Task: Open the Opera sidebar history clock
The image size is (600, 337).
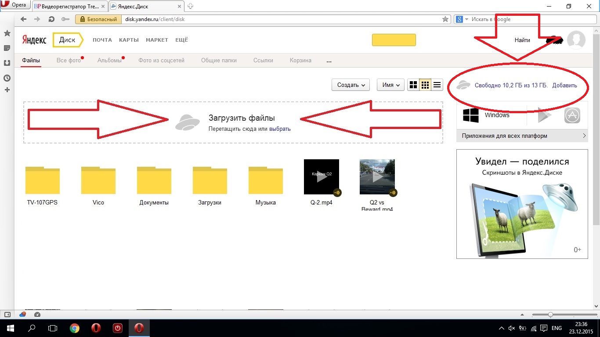Action: coord(7,78)
